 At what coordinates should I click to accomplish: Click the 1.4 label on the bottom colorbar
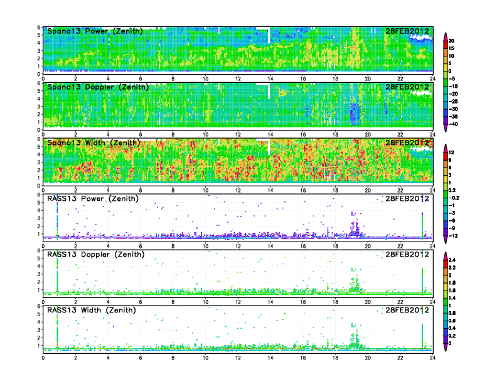tap(452, 298)
